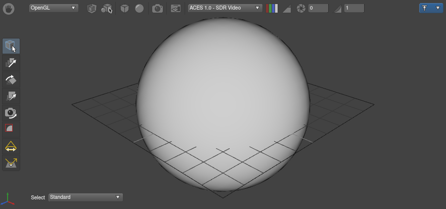Screen dimensions: 446x209
Task: Click the image plane layout icon
Action: [x=176, y=9]
